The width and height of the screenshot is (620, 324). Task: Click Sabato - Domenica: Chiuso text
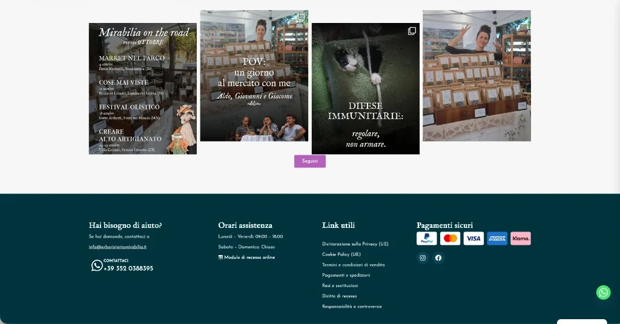(x=246, y=247)
